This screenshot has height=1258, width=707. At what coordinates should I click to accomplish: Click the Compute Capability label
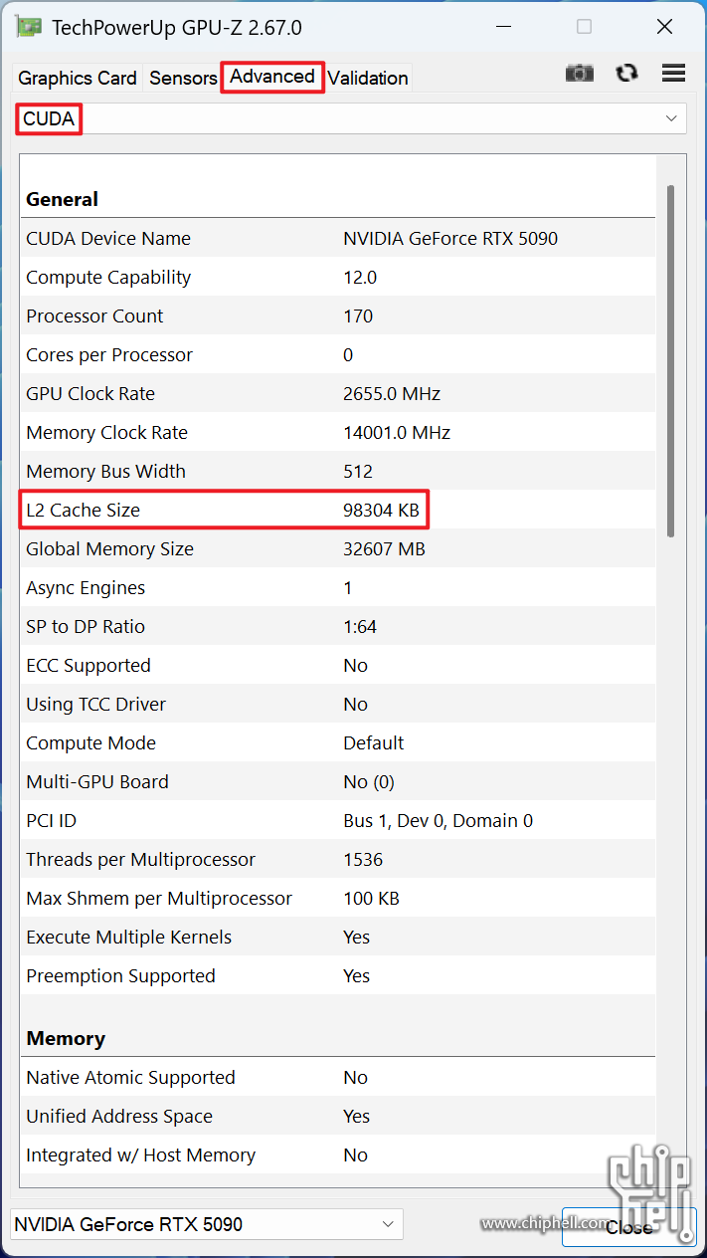108,278
